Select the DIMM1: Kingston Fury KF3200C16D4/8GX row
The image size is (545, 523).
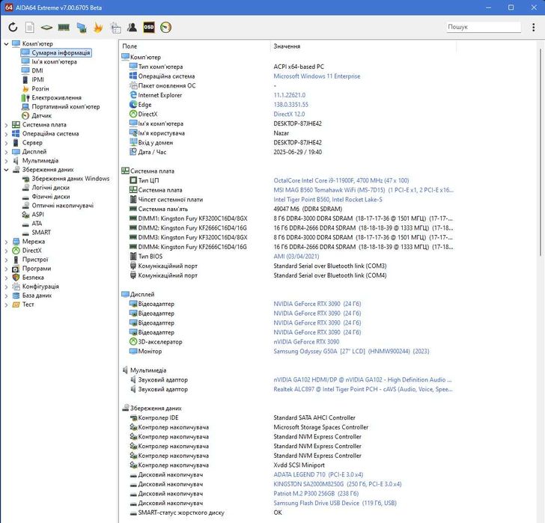tap(291, 218)
